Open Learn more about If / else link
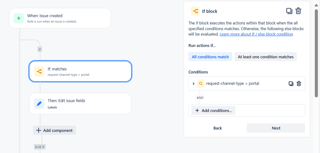The image size is (320, 153). pos(256,34)
